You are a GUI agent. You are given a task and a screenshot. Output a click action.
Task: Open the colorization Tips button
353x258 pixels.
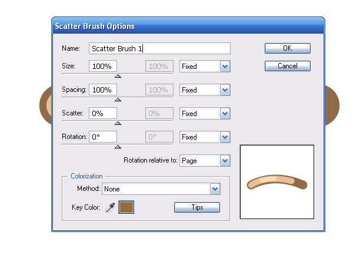197,207
